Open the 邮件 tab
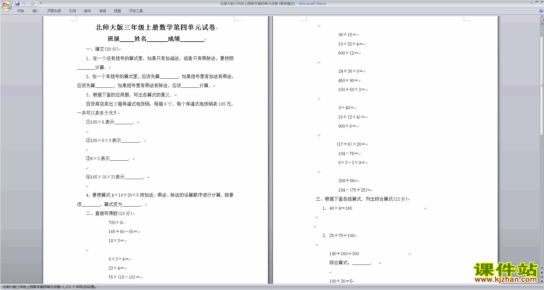The image size is (544, 290). click(x=88, y=11)
